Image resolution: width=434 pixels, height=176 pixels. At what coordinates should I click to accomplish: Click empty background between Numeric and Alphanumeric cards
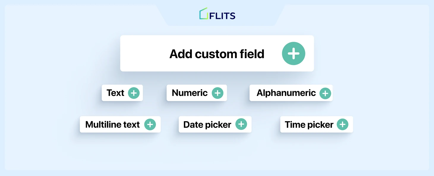(238, 93)
